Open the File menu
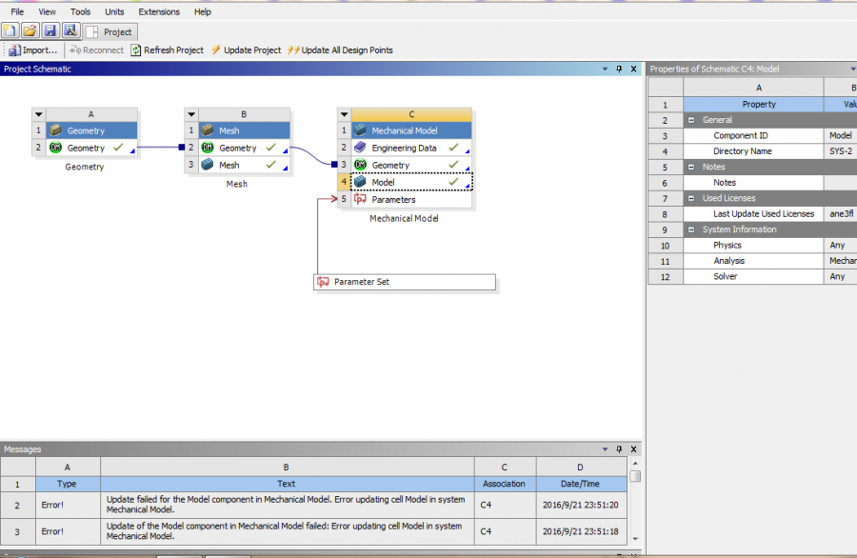Screen dimensions: 857x558 click(17, 11)
